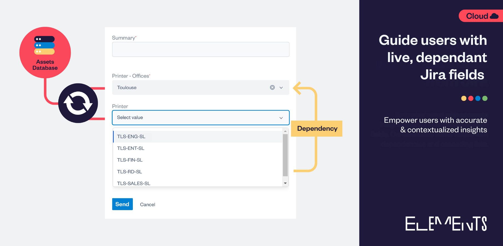Click the synchronization refresh icon

click(x=78, y=102)
